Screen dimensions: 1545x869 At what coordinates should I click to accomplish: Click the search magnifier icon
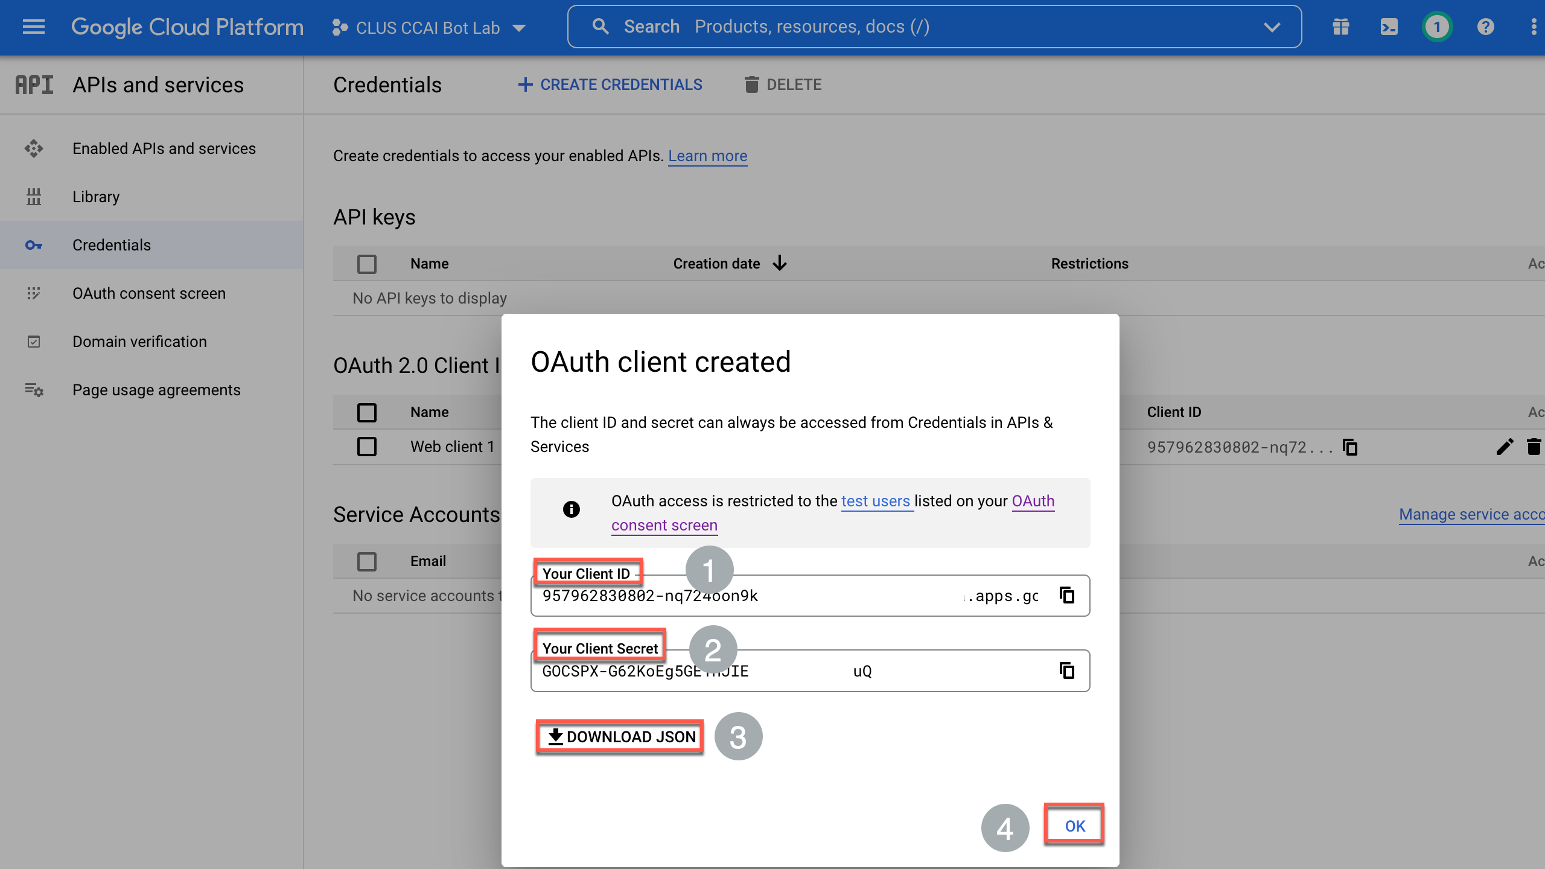tap(600, 27)
